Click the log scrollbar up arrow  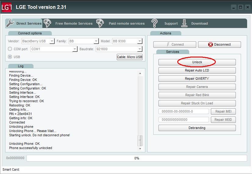(140, 73)
